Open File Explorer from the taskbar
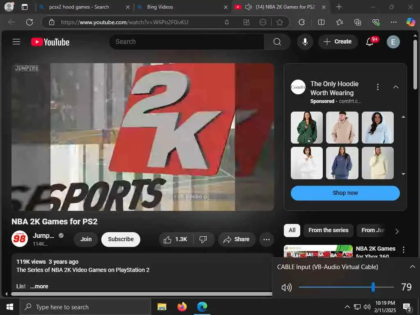 [162, 307]
